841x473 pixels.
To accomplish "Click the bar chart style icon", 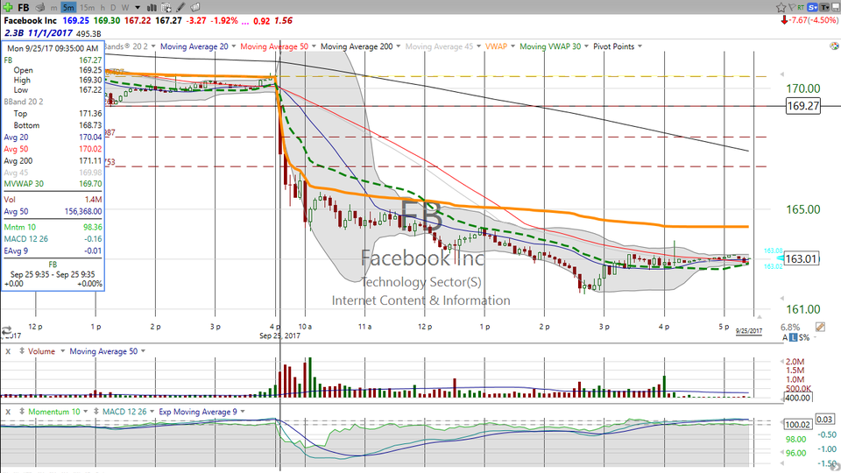I will pos(152,8).
